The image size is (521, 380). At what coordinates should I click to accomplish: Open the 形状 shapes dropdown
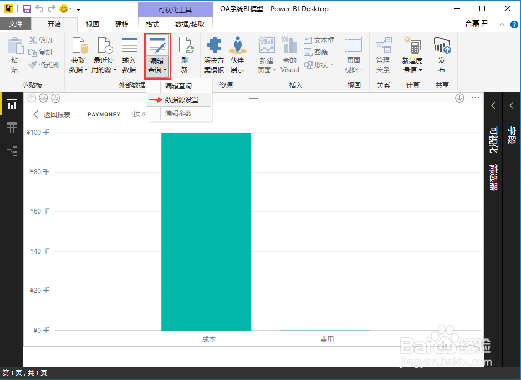click(319, 64)
